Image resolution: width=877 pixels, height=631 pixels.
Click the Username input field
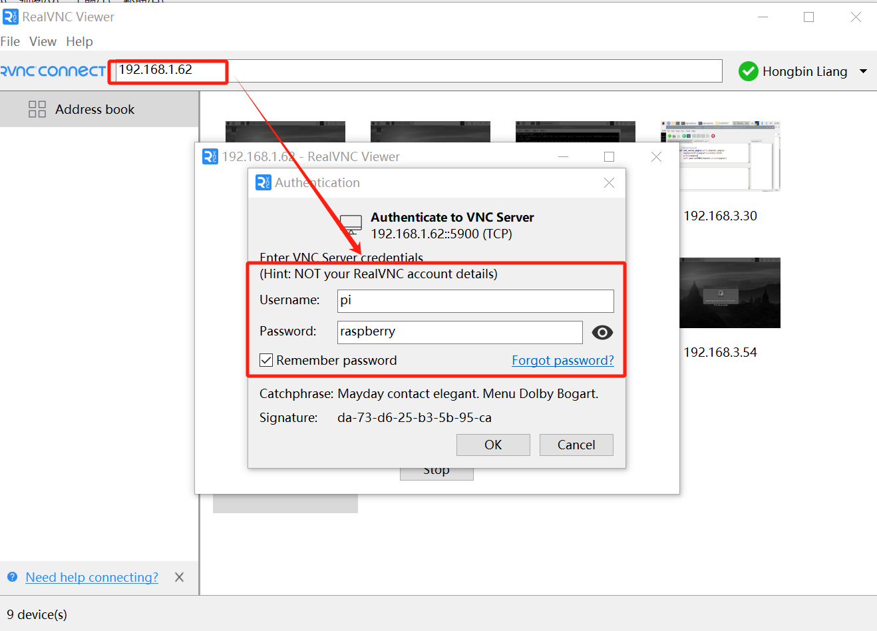(475, 301)
